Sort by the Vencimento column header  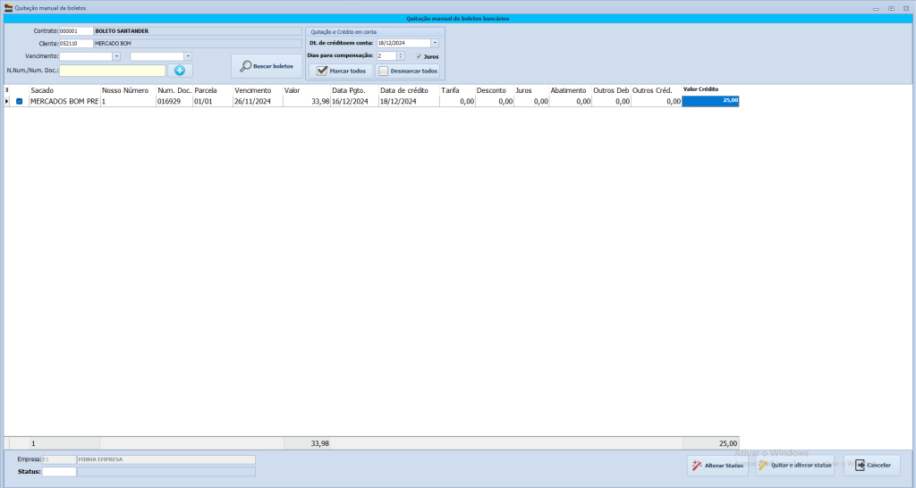click(252, 90)
